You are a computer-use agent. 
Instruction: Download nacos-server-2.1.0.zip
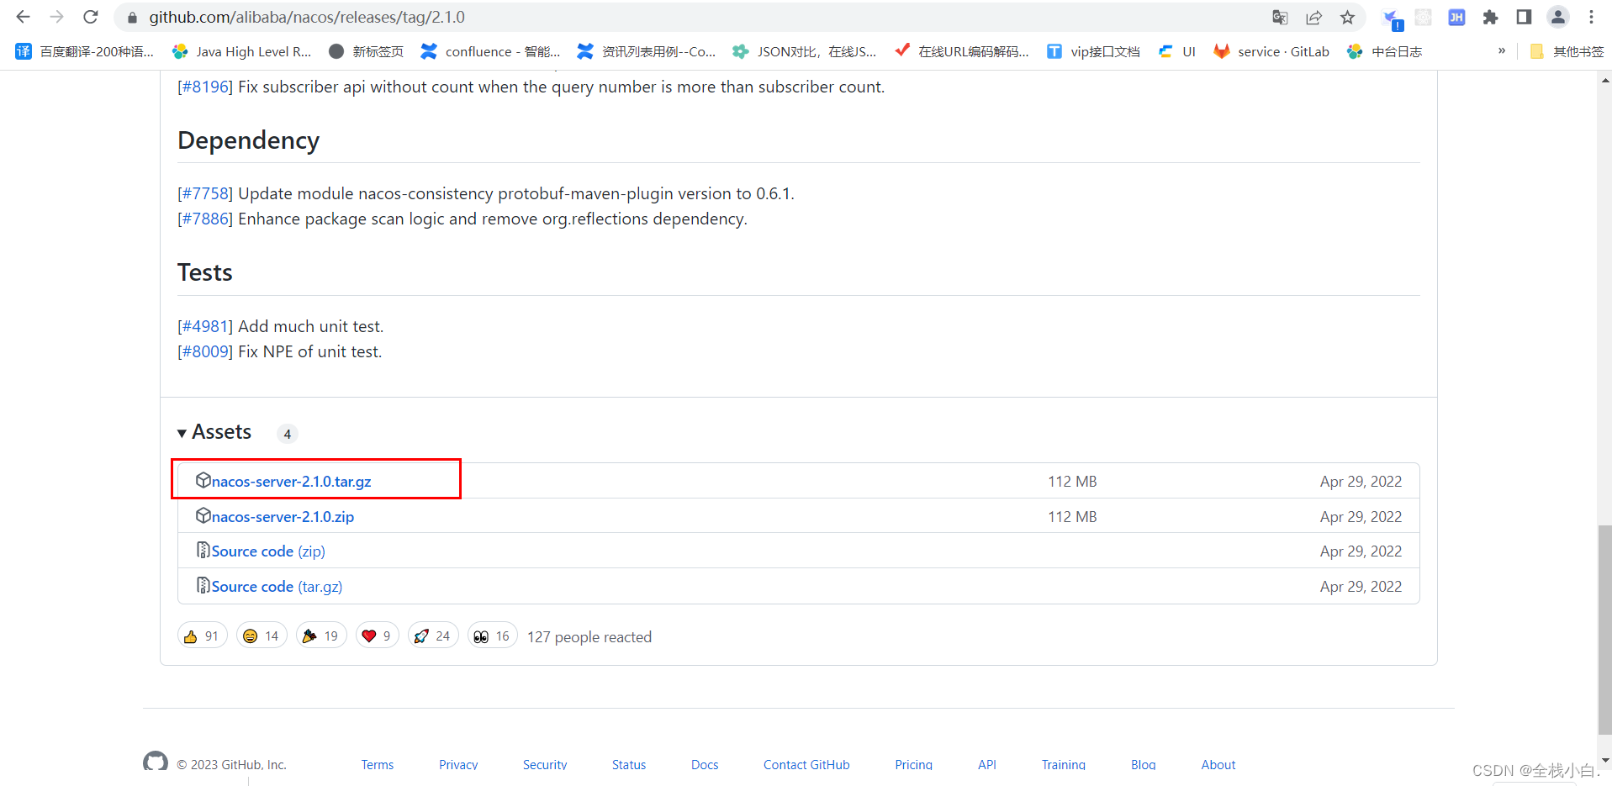[283, 517]
